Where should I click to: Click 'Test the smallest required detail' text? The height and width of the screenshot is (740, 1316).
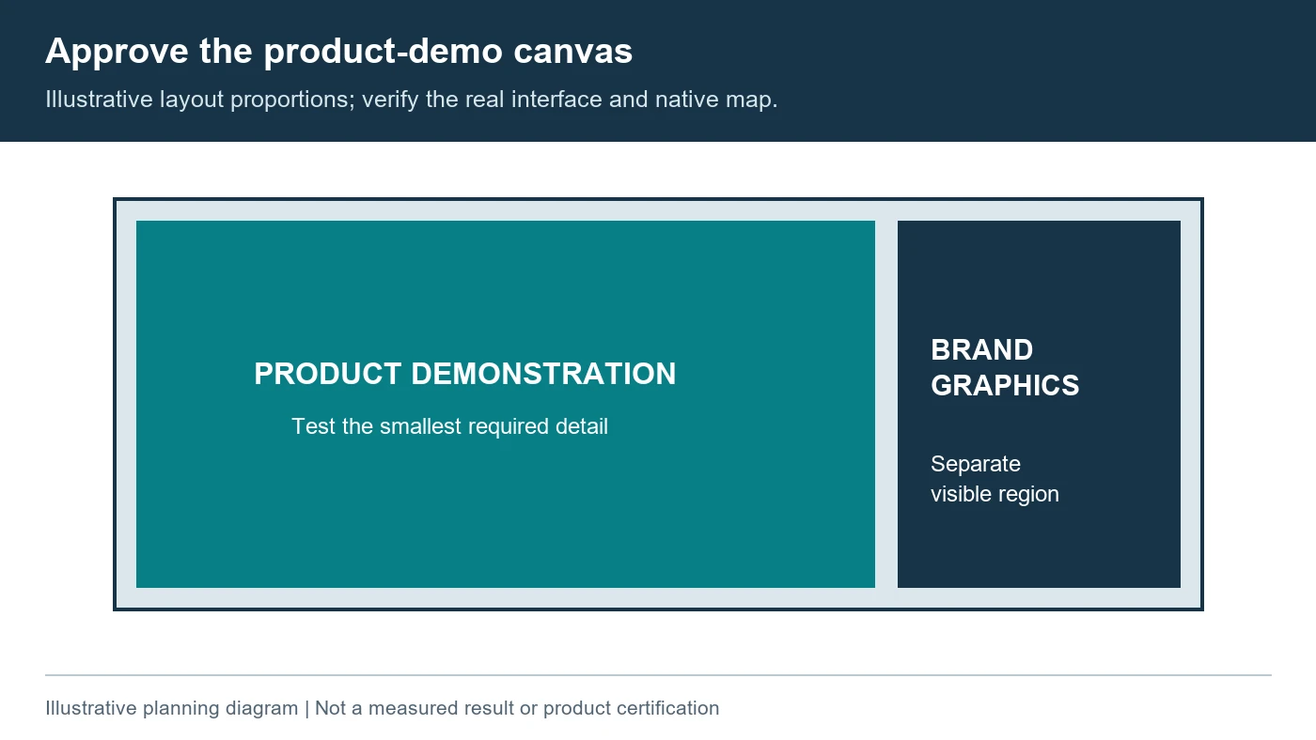click(x=450, y=426)
